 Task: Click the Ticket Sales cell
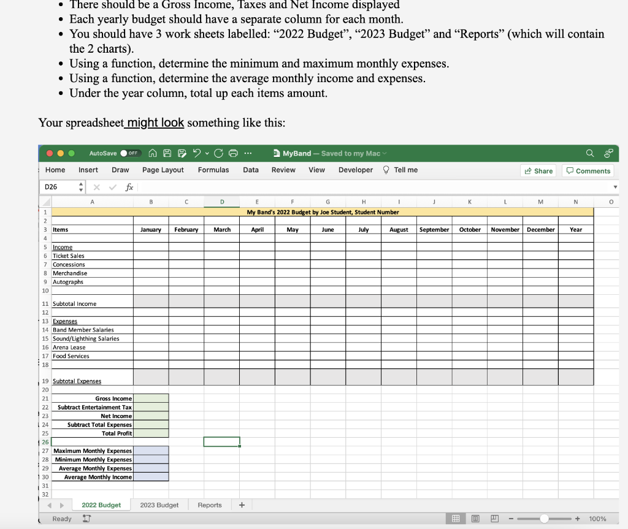pyautogui.click(x=93, y=256)
